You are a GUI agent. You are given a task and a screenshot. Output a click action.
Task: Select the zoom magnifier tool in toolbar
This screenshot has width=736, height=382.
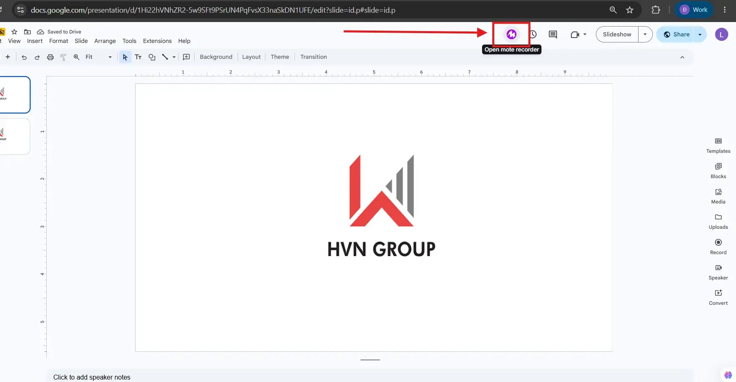pos(76,57)
